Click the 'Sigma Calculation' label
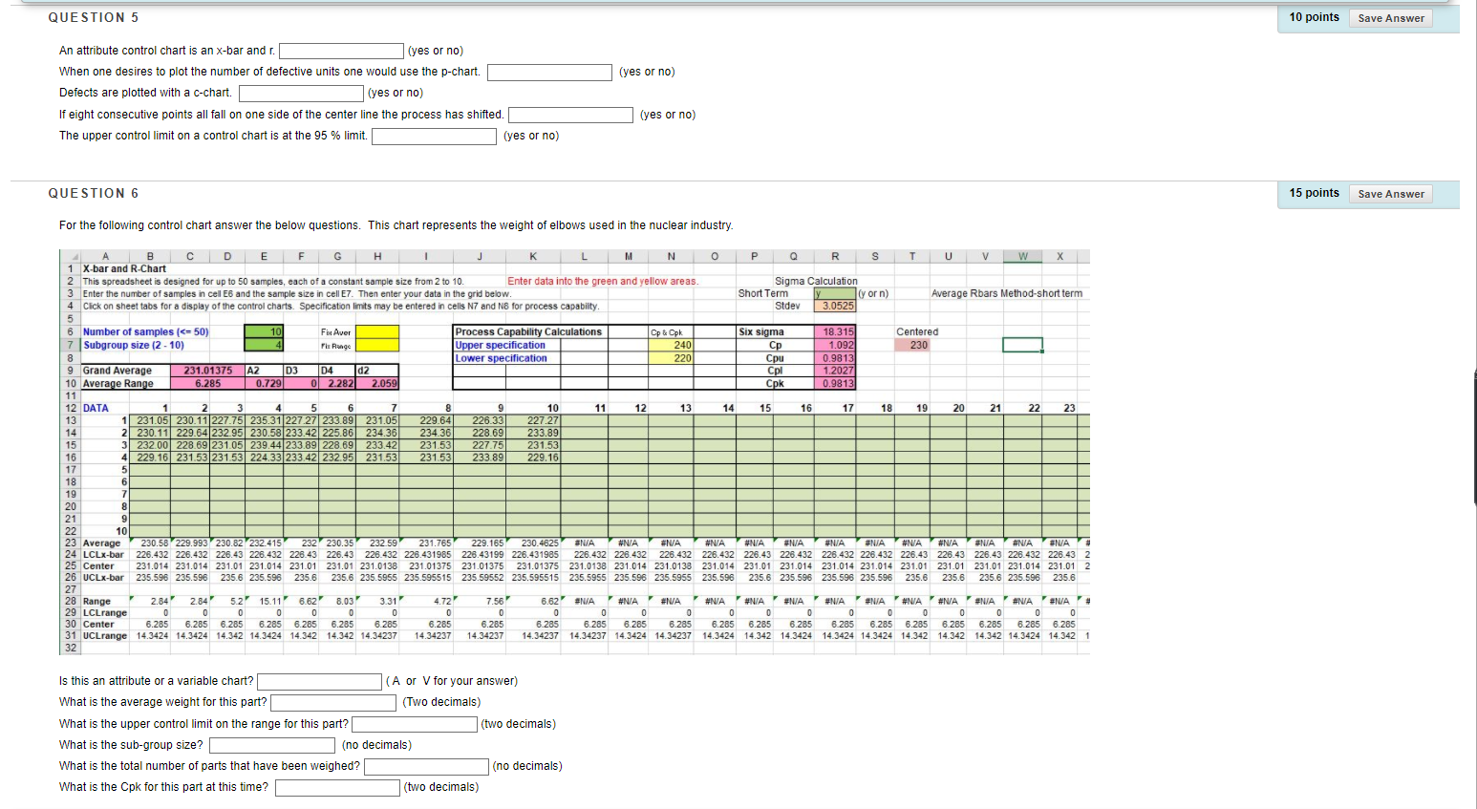 [816, 281]
